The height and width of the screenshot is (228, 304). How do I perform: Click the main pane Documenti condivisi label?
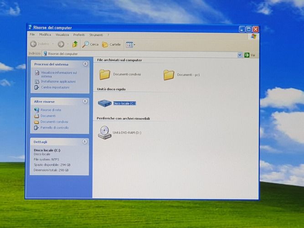click(x=127, y=74)
